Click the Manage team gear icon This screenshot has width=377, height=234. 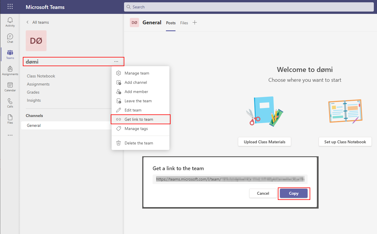click(x=119, y=73)
